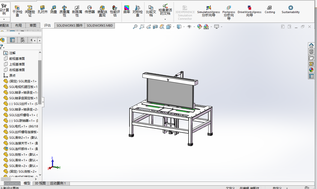The width and height of the screenshot is (317, 189).
Task: Open the Display Style dropdown arrow
Action: [184, 27]
